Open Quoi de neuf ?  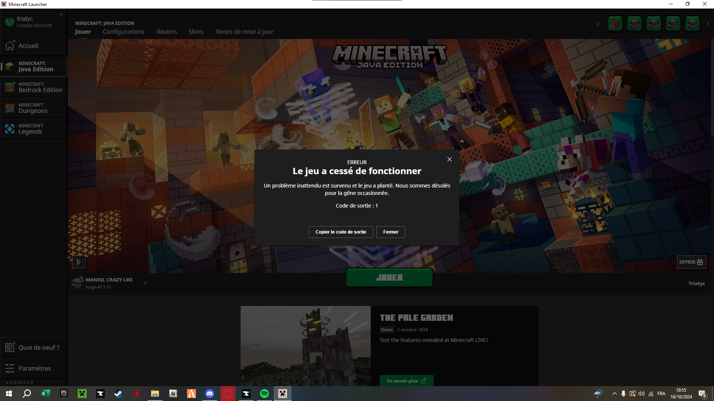click(x=33, y=348)
